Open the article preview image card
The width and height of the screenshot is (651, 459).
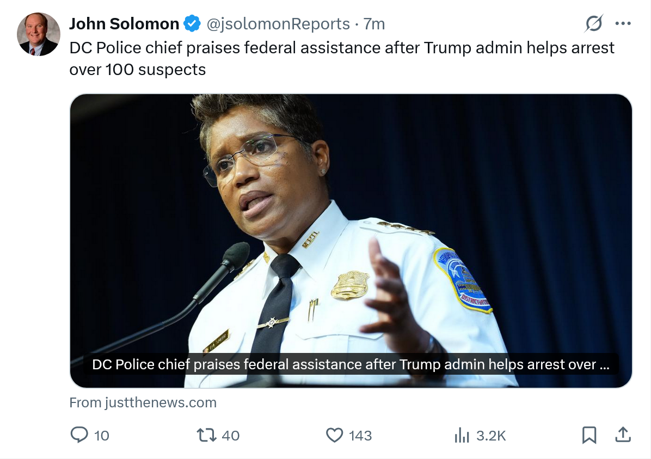[x=351, y=241]
